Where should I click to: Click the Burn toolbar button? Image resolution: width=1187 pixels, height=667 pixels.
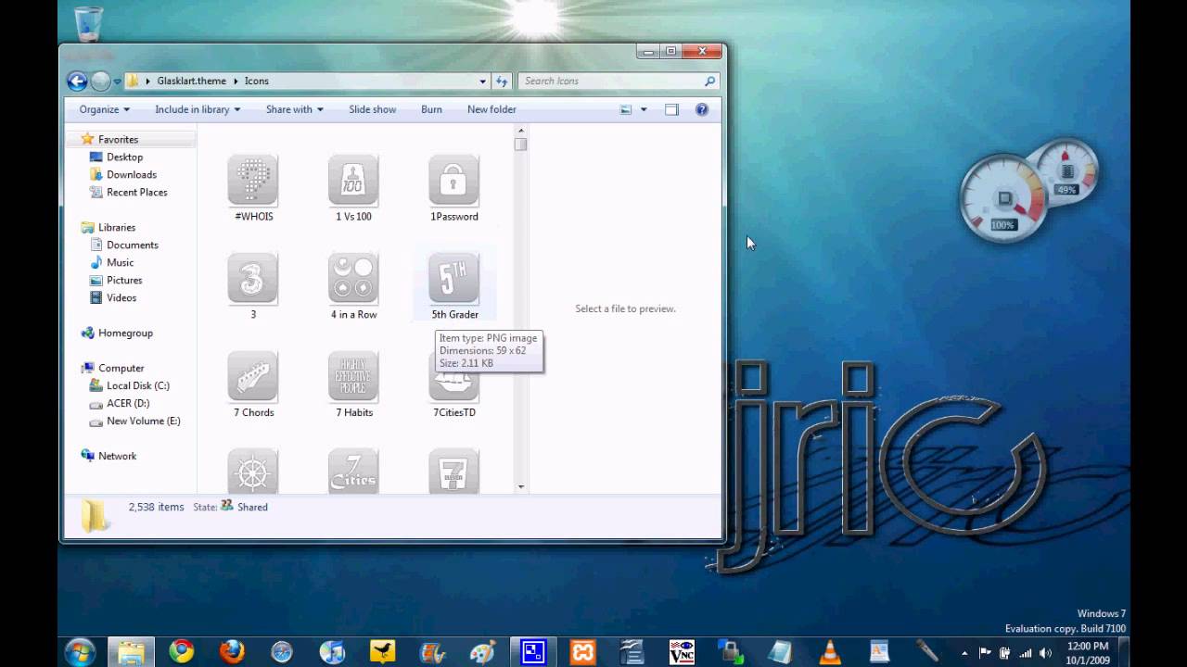coord(431,109)
